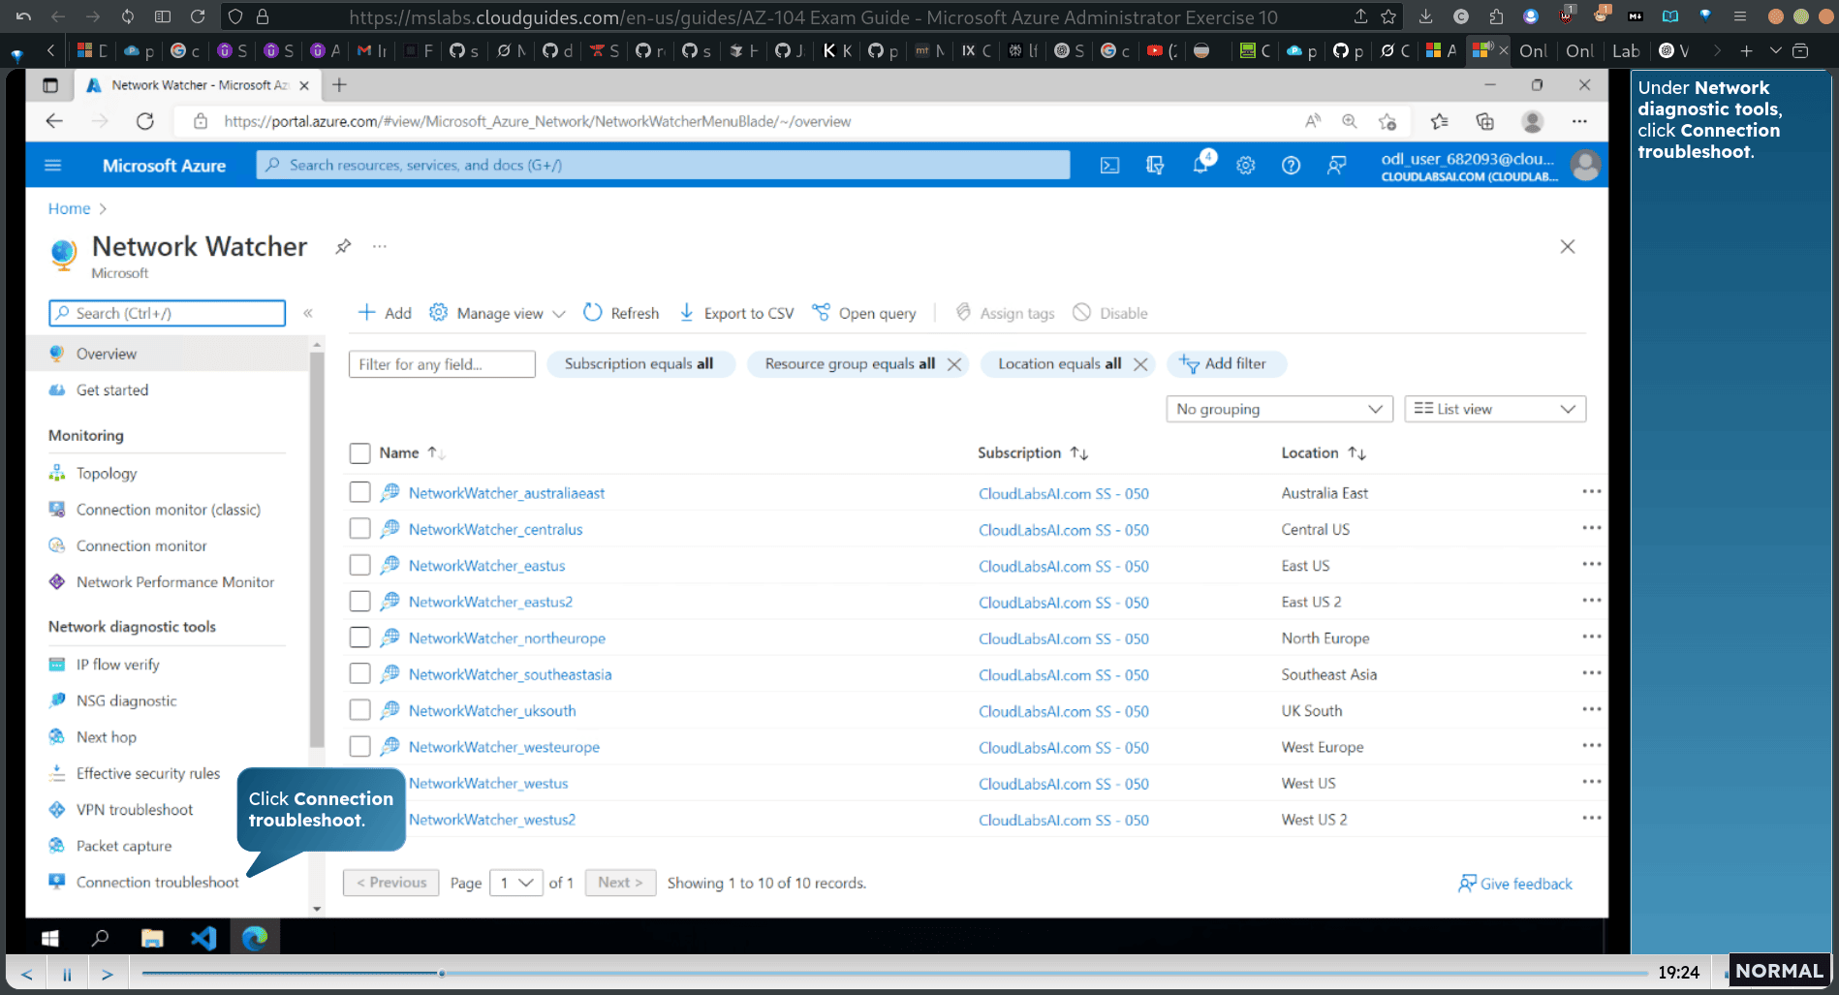
Task: Open Windows Start menu
Action: tap(50, 938)
